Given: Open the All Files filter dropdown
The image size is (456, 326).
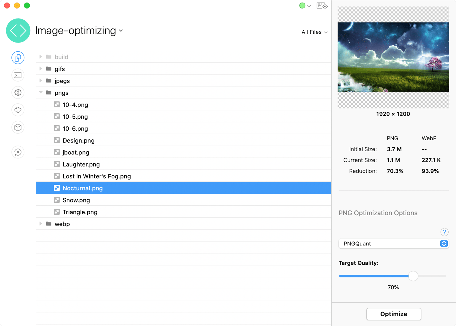Looking at the screenshot, I should pos(315,32).
